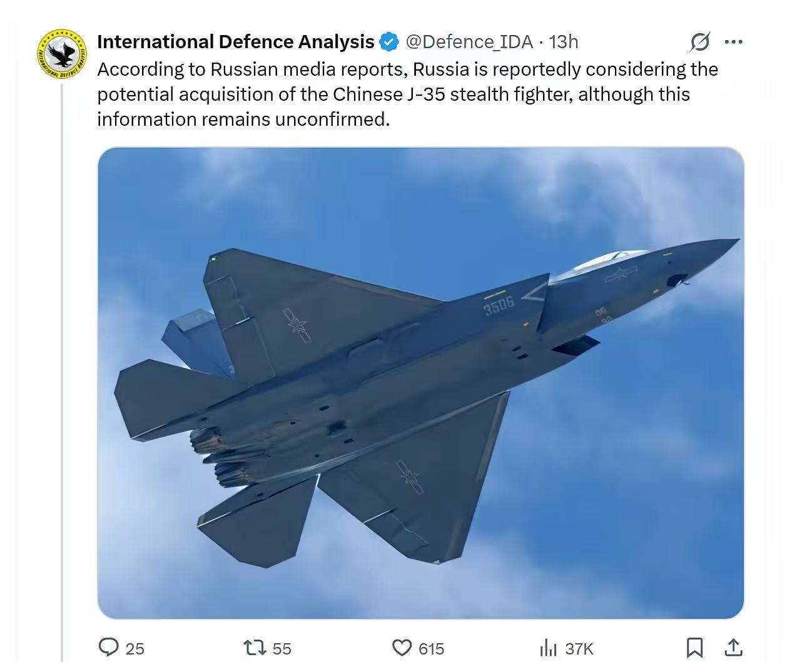The width and height of the screenshot is (787, 662).
Task: Click the 13h post timestamp
Action: point(564,42)
